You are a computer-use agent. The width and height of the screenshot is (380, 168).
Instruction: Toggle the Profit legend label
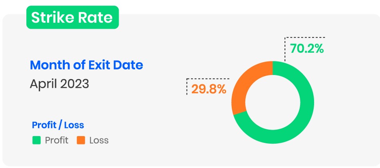[x=57, y=140]
